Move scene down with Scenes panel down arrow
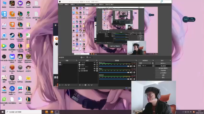This screenshot has width=204, height=114. pyautogui.click(x=69, y=85)
